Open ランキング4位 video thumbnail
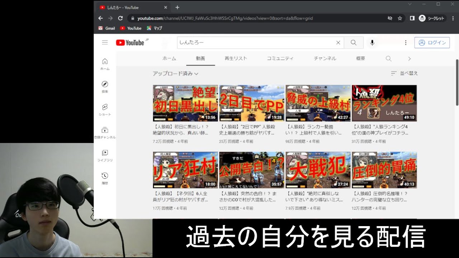Image resolution: width=459 pixels, height=258 pixels. pyautogui.click(x=384, y=103)
